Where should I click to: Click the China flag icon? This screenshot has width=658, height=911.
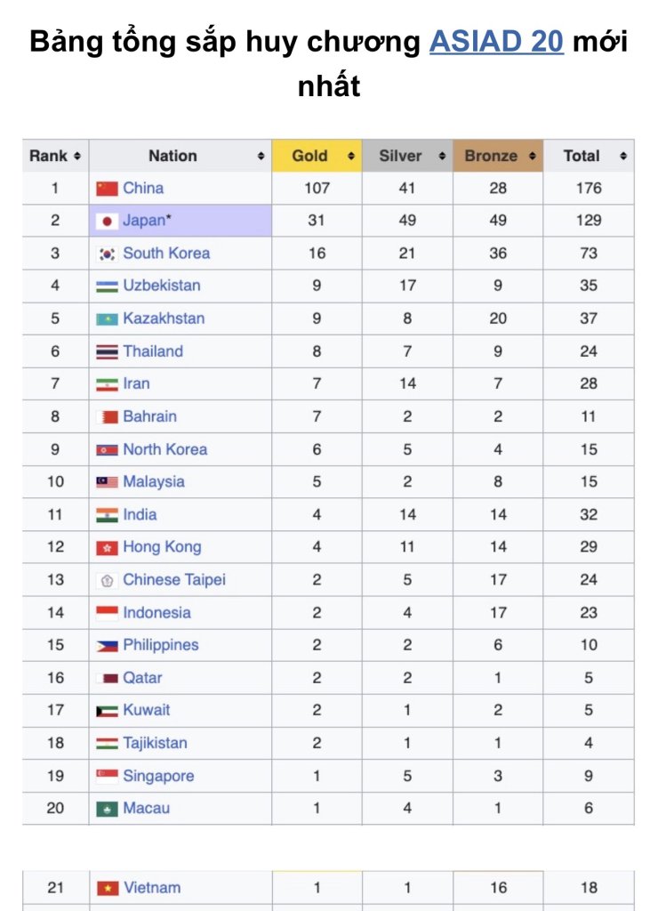(x=107, y=189)
